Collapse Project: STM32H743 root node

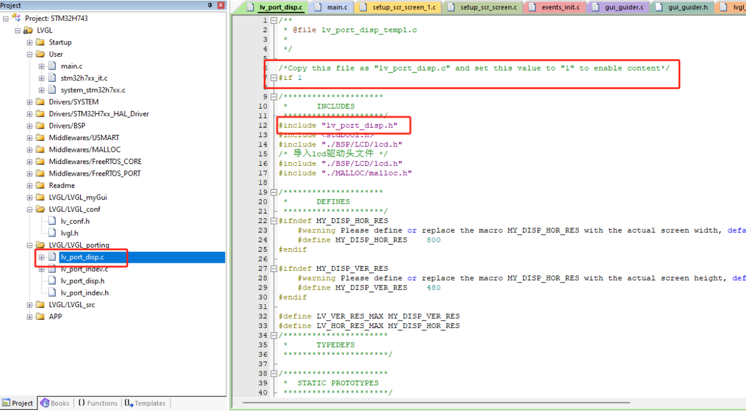coord(6,18)
